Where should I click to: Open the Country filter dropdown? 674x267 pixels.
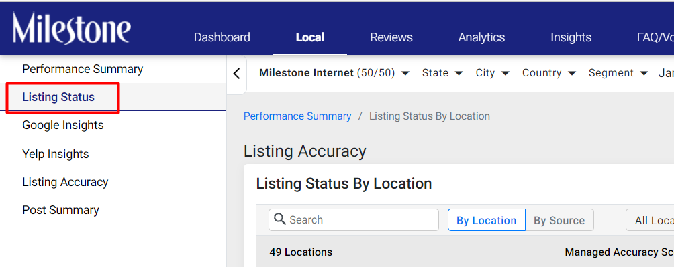coord(549,73)
